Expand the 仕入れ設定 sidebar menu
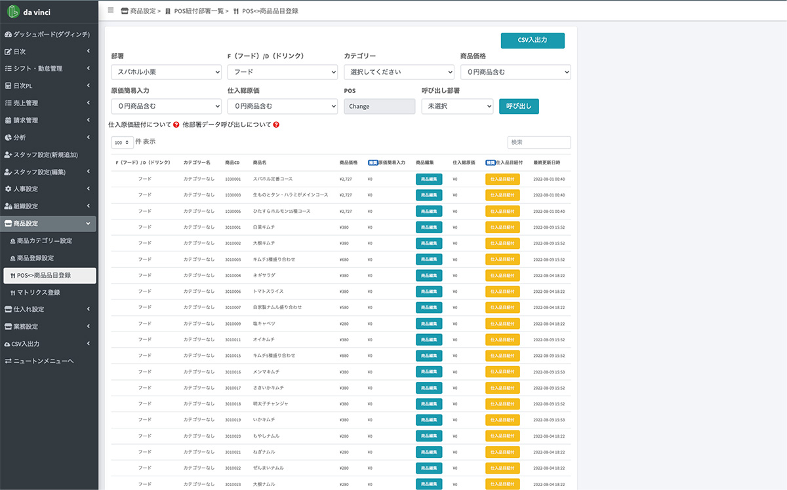This screenshot has height=490, width=787. [x=49, y=309]
